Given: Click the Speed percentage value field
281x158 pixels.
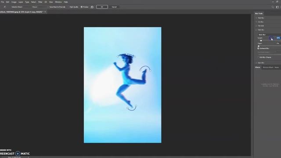Looking at the screenshot, I should coord(278,38).
